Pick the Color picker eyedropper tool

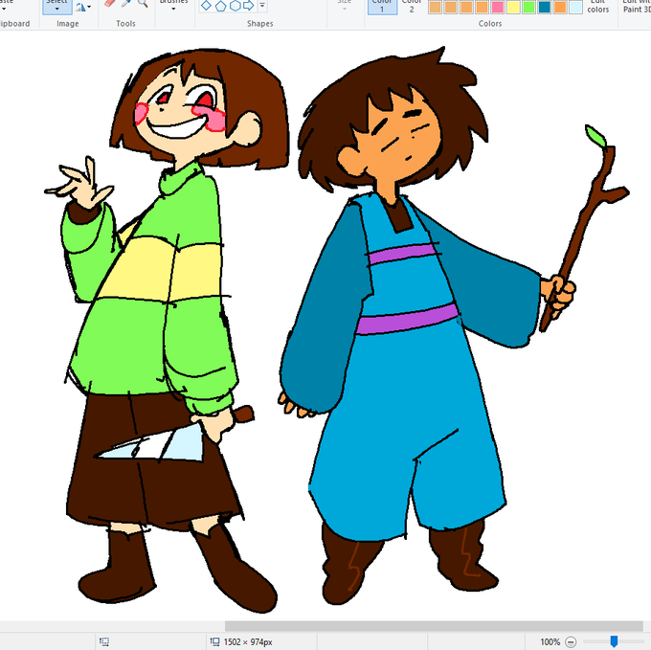[126, 3]
